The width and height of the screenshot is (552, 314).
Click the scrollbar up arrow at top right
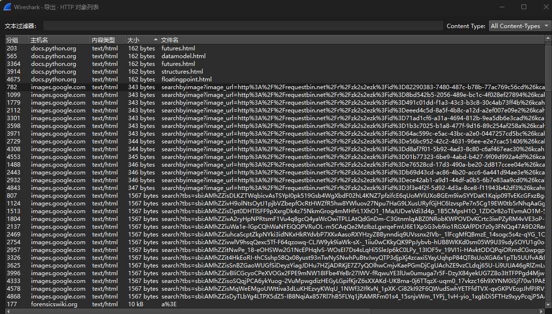point(548,38)
